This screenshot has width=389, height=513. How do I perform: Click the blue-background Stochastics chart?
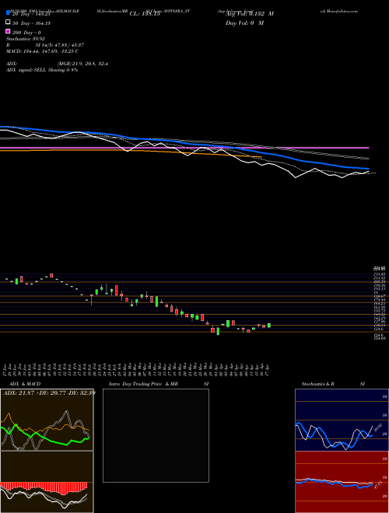342,420
